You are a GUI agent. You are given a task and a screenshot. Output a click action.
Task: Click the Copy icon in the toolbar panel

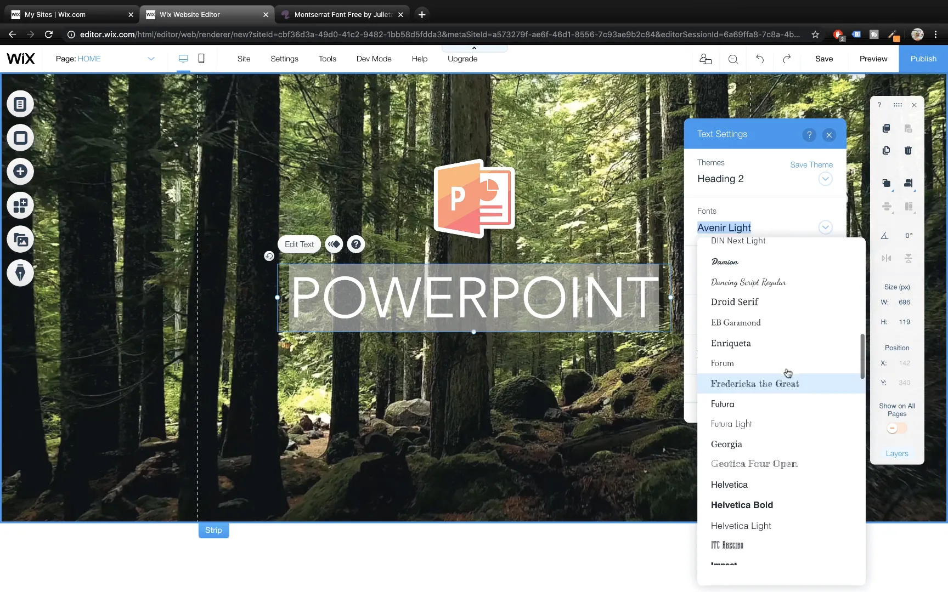tap(886, 128)
